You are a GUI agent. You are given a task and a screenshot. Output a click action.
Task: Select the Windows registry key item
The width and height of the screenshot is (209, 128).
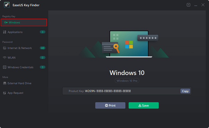point(24,22)
